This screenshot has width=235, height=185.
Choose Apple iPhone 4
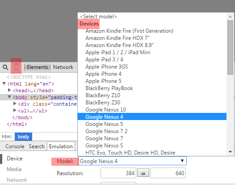(152, 74)
